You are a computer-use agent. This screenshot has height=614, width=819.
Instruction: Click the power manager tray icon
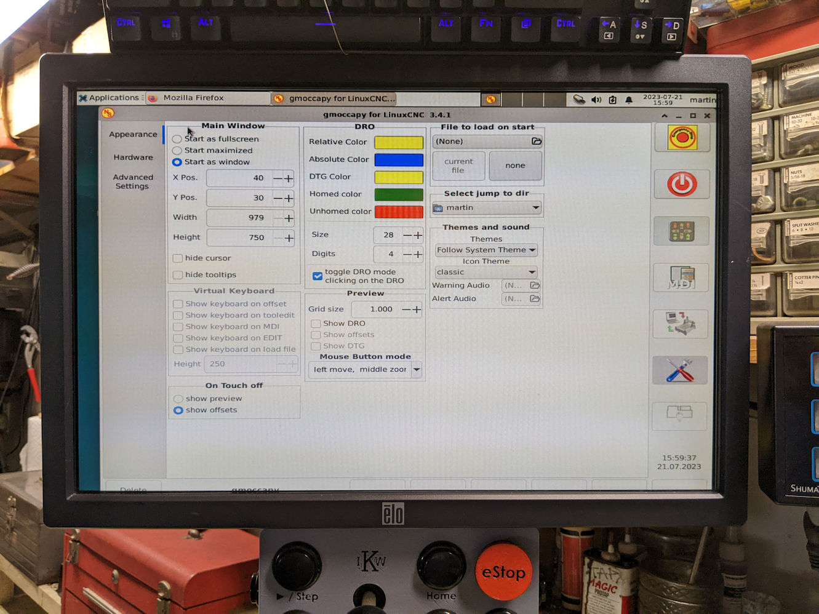[612, 100]
